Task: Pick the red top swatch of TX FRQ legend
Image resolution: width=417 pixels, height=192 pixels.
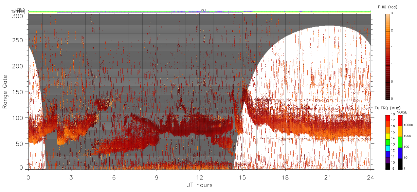Action: coord(388,118)
